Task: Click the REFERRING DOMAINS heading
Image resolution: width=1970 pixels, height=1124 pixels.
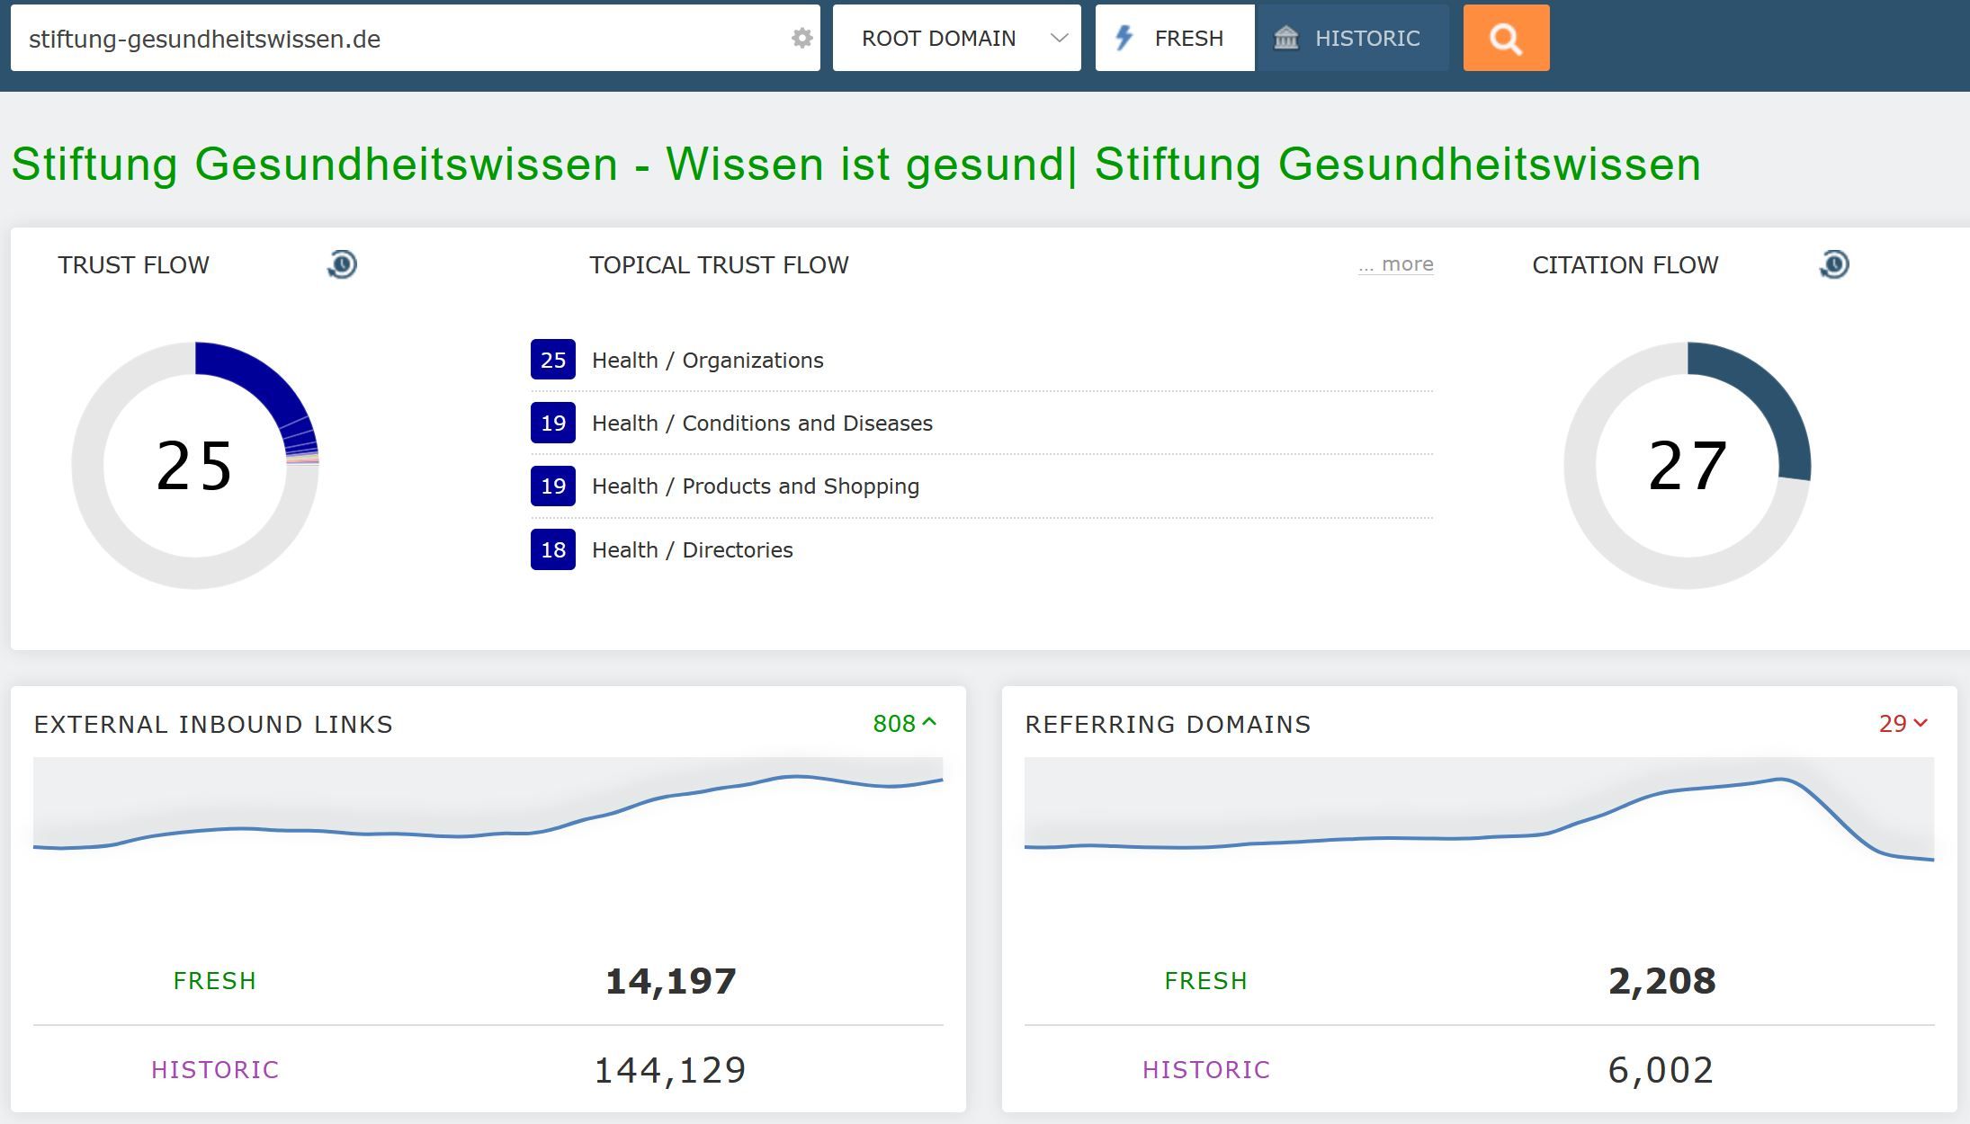Action: [x=1168, y=725]
